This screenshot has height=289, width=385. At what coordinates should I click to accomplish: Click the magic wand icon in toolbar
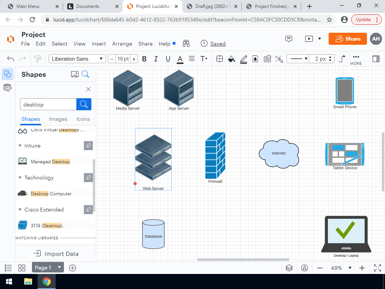(x=279, y=59)
